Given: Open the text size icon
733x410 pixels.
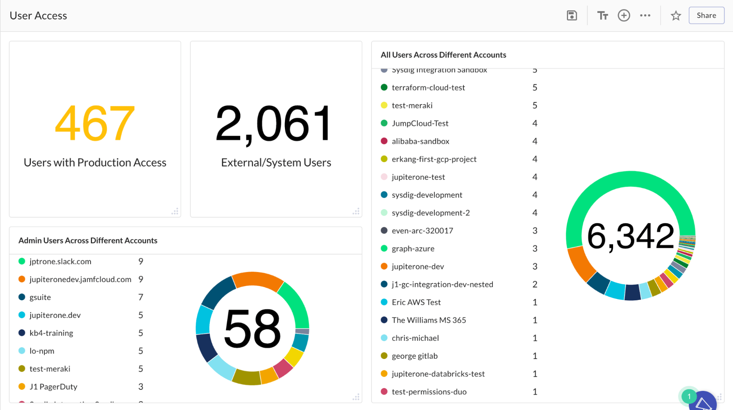Looking at the screenshot, I should coord(602,15).
